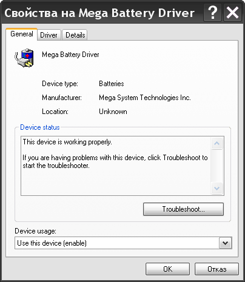The height and width of the screenshot is (282, 245).
Task: Click the Mega Battery Driver device name text
Action: pyautogui.click(x=70, y=55)
